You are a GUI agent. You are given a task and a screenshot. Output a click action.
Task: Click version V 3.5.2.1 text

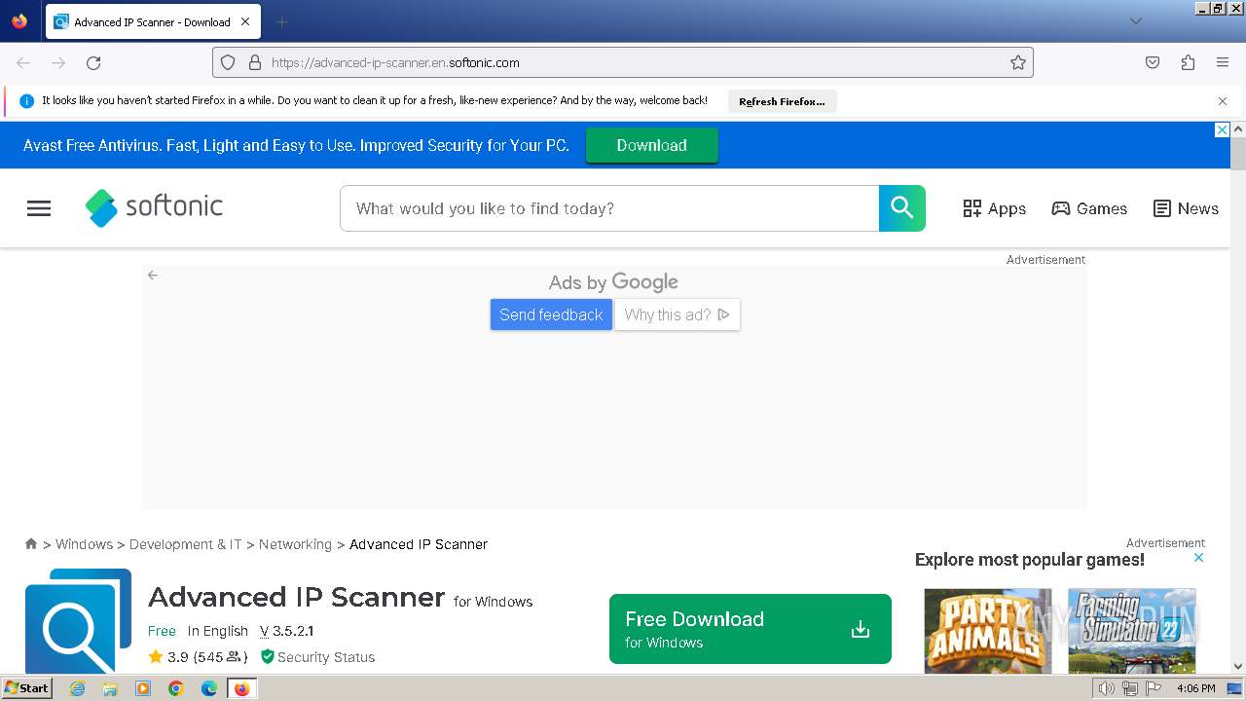[286, 631]
